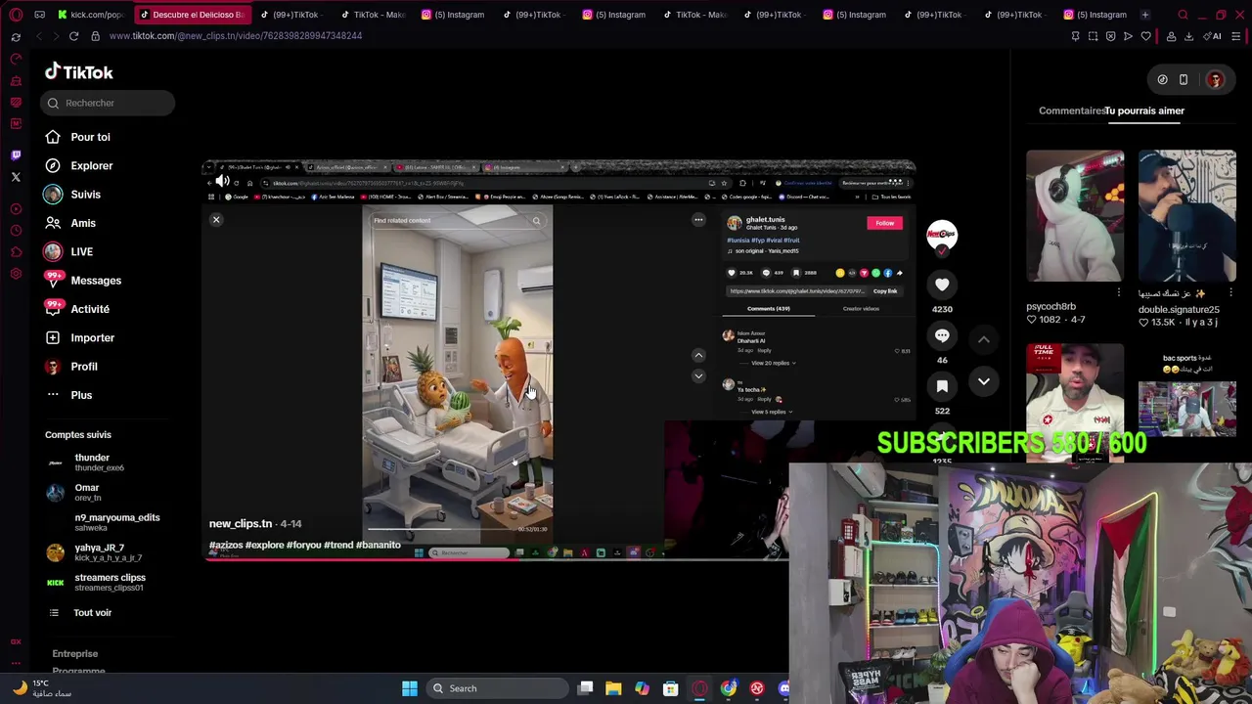1252x704 pixels.
Task: Click the Windows taskbar Search box
Action: [497, 688]
